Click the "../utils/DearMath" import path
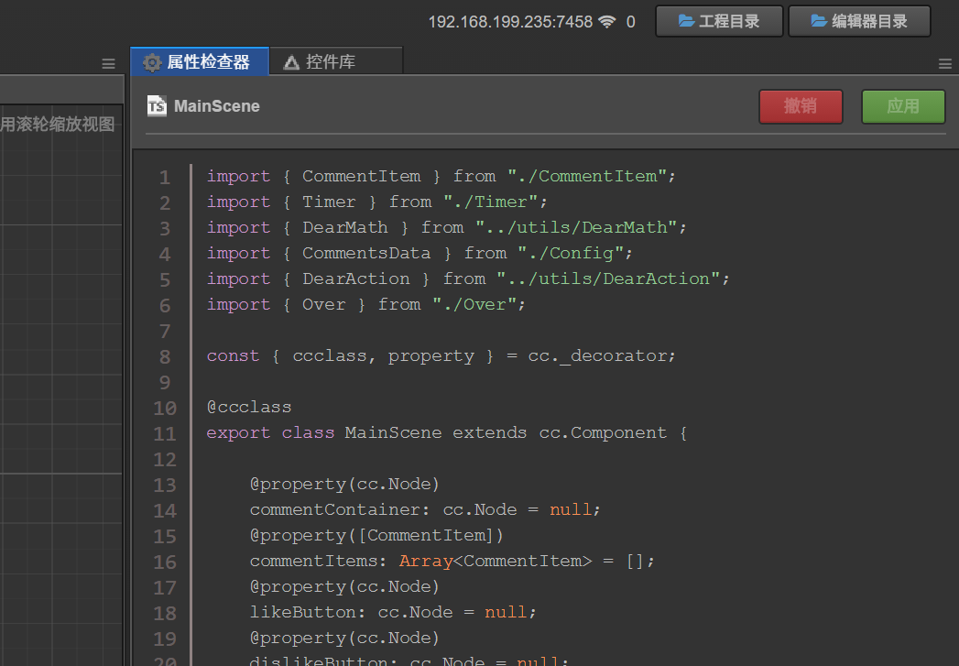The width and height of the screenshot is (959, 666). click(x=575, y=227)
